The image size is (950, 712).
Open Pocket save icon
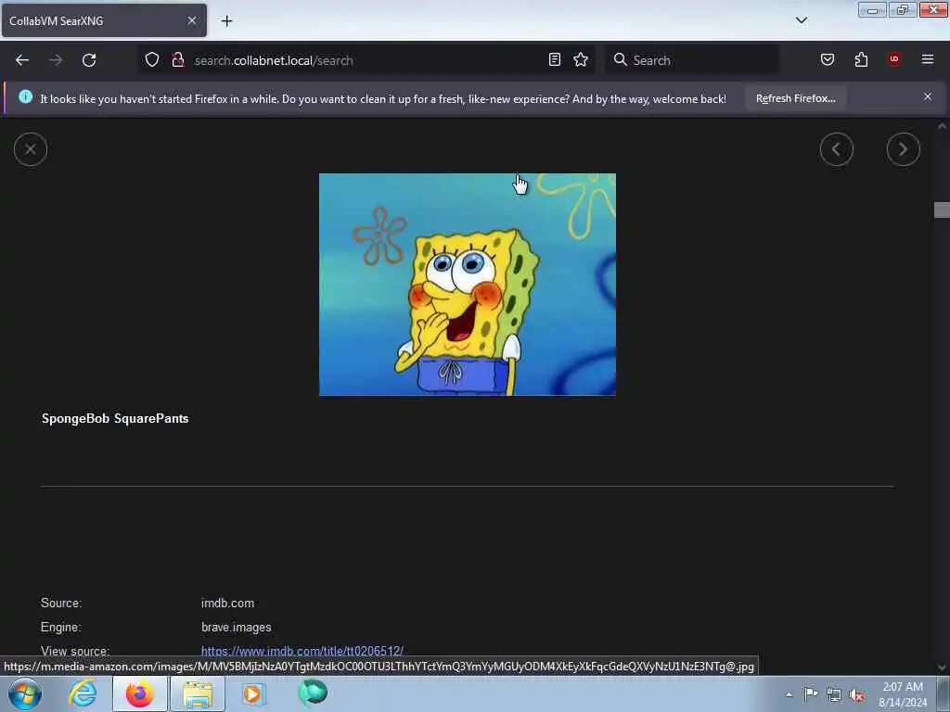tap(828, 59)
